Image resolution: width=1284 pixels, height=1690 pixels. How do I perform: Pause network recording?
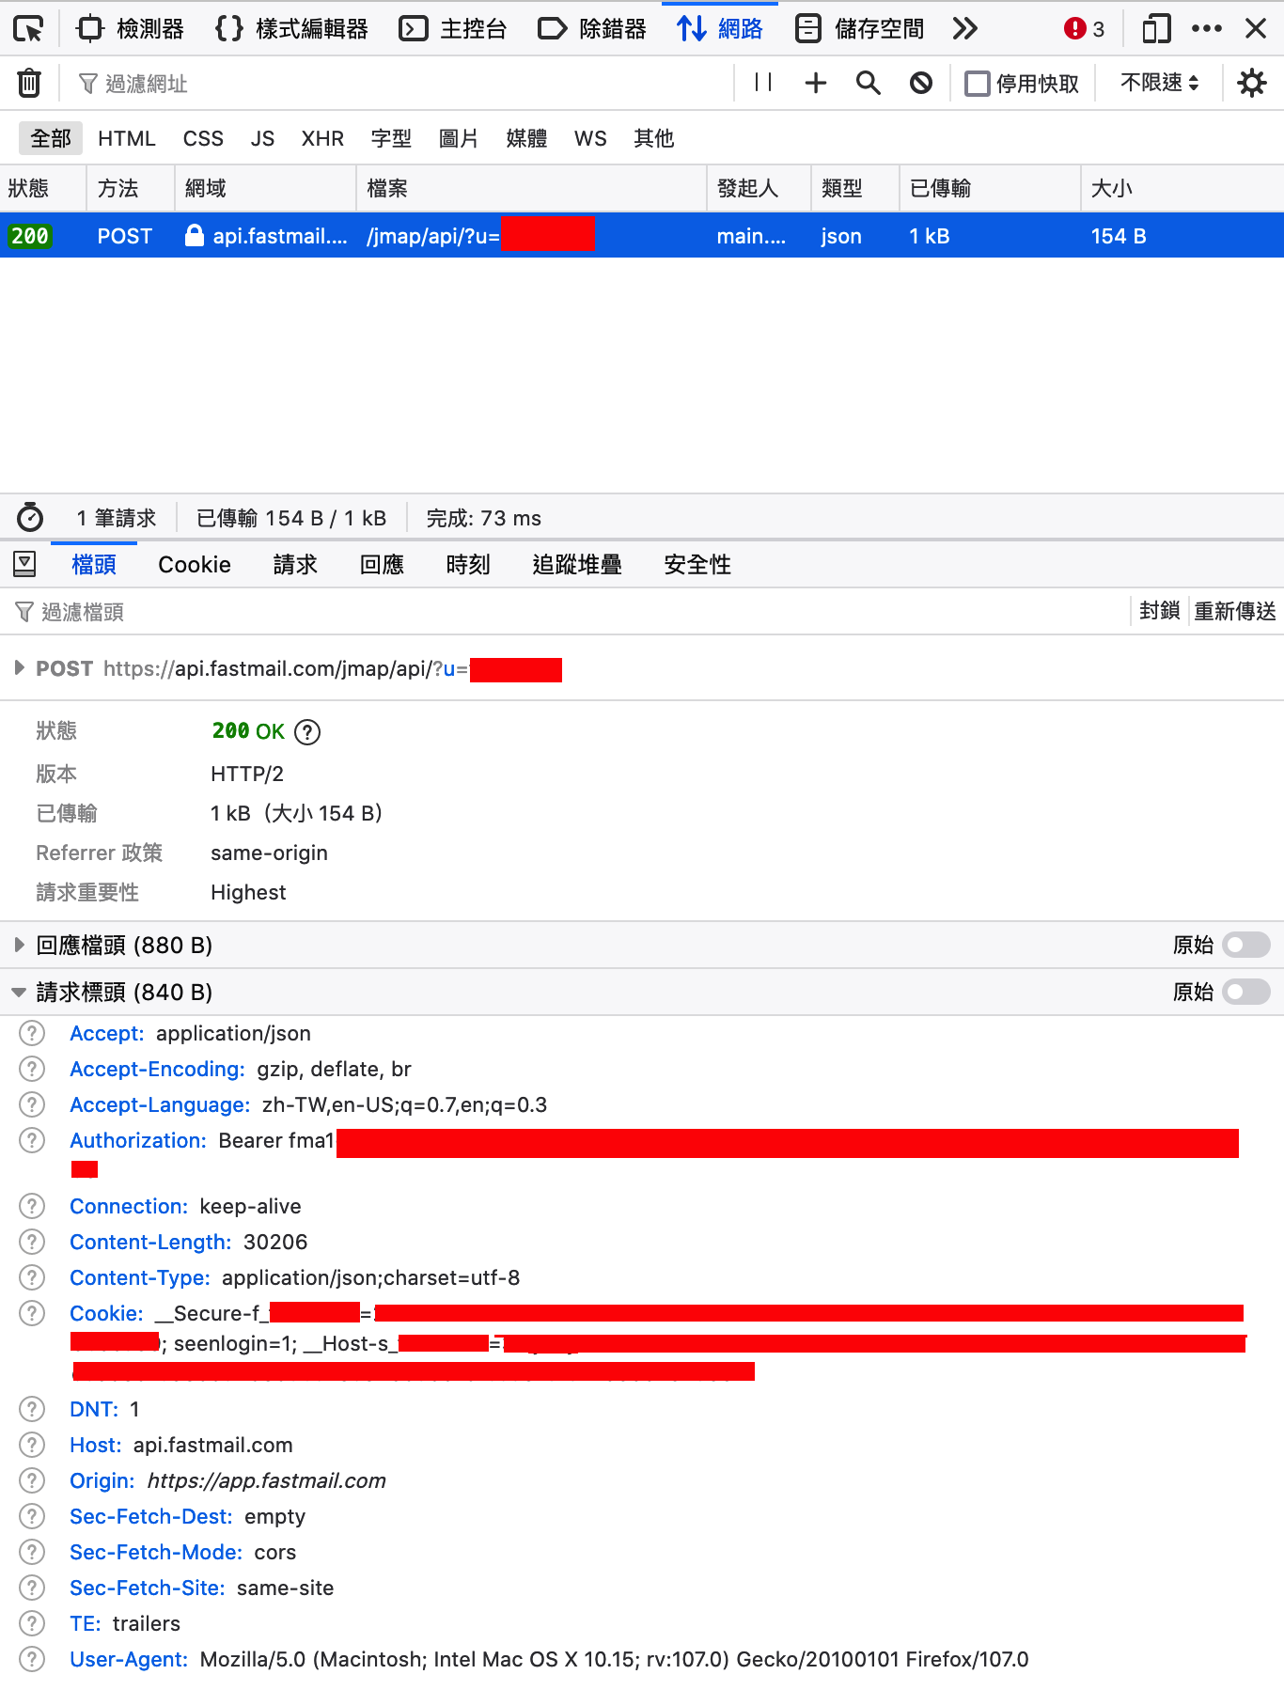coord(763,84)
